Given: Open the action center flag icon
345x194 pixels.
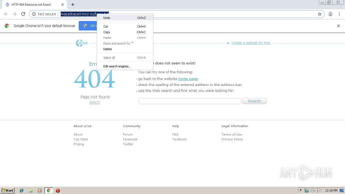Looking at the screenshot, I should pyautogui.click(x=319, y=190).
